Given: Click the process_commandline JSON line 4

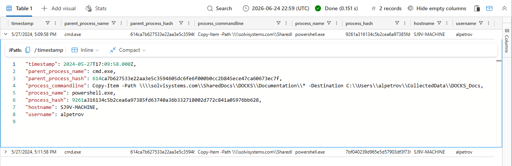Looking at the screenshot, I should pyautogui.click(x=254, y=86).
